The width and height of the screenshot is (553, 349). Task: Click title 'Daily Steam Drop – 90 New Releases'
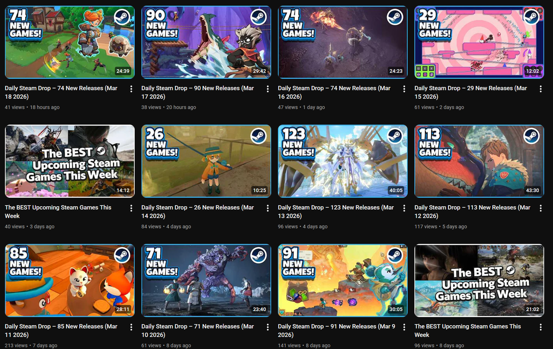click(197, 92)
